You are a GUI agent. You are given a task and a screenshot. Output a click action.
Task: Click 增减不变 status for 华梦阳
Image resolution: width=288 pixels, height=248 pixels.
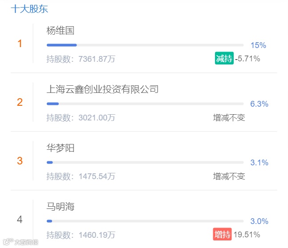click(x=229, y=176)
